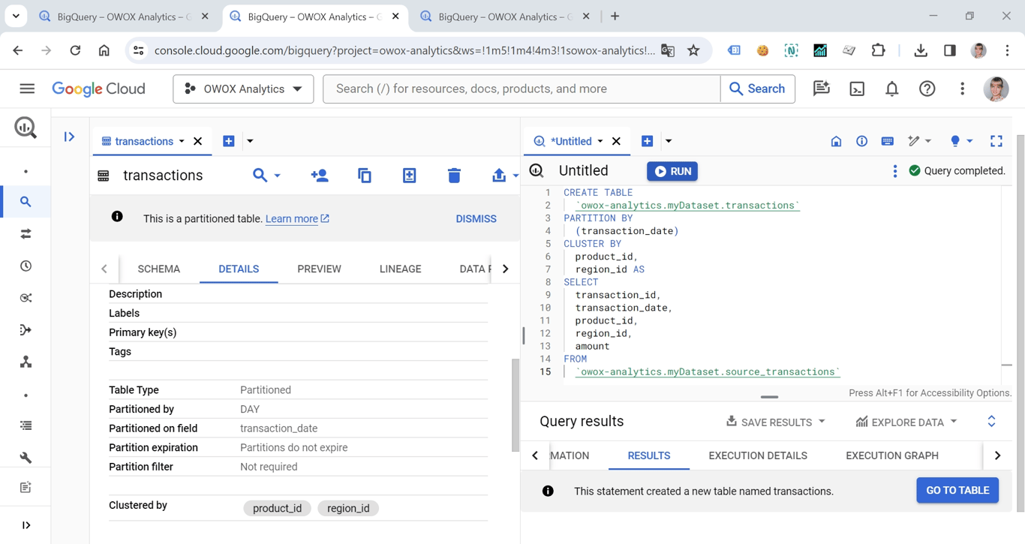Click the Share table icon

tap(320, 176)
